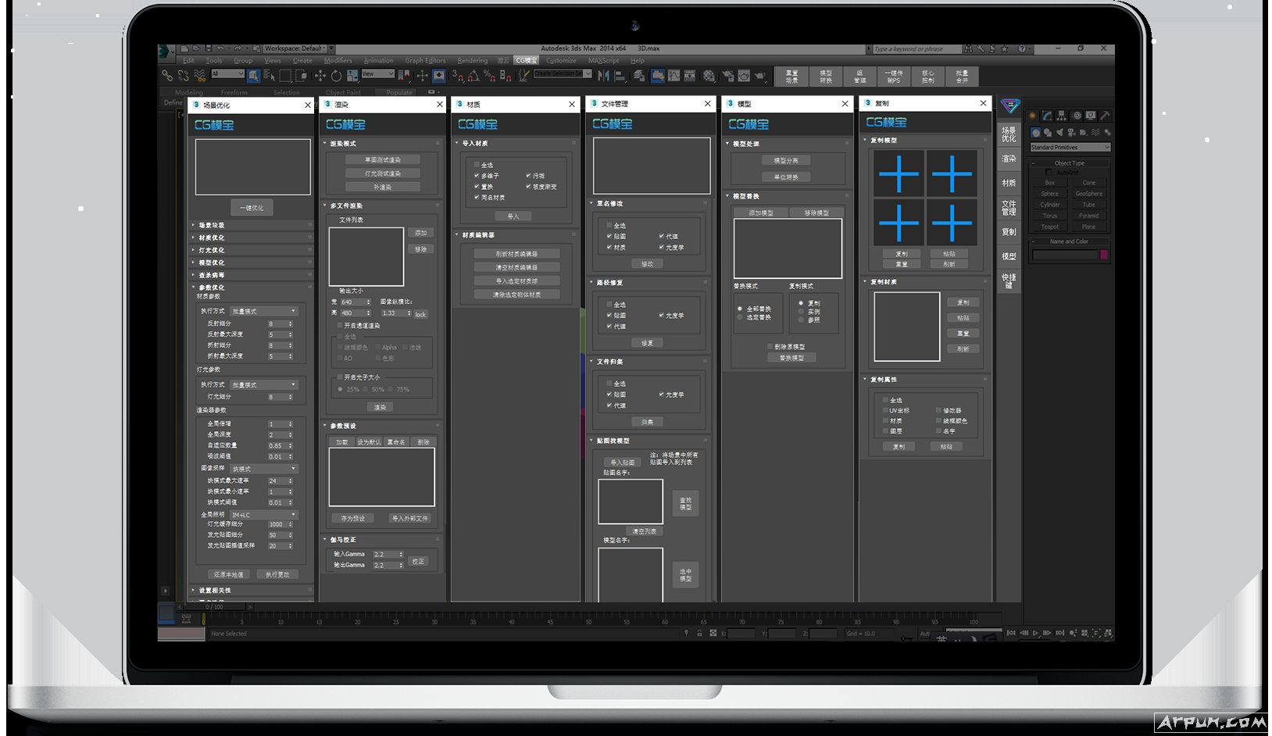The width and height of the screenshot is (1272, 736).
Task: Open the Rendering menu
Action: [x=472, y=60]
